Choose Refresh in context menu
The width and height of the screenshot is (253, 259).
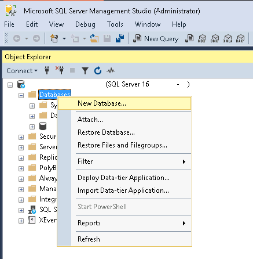point(124,239)
